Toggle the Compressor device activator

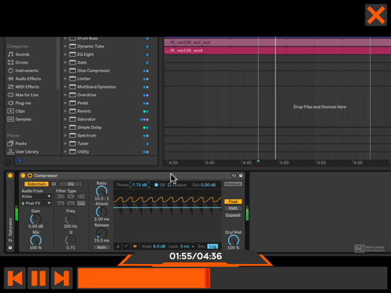[23, 176]
